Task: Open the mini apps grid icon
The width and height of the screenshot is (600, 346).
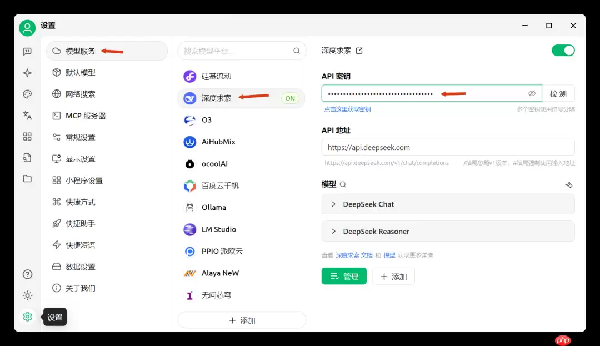Action: (x=27, y=137)
